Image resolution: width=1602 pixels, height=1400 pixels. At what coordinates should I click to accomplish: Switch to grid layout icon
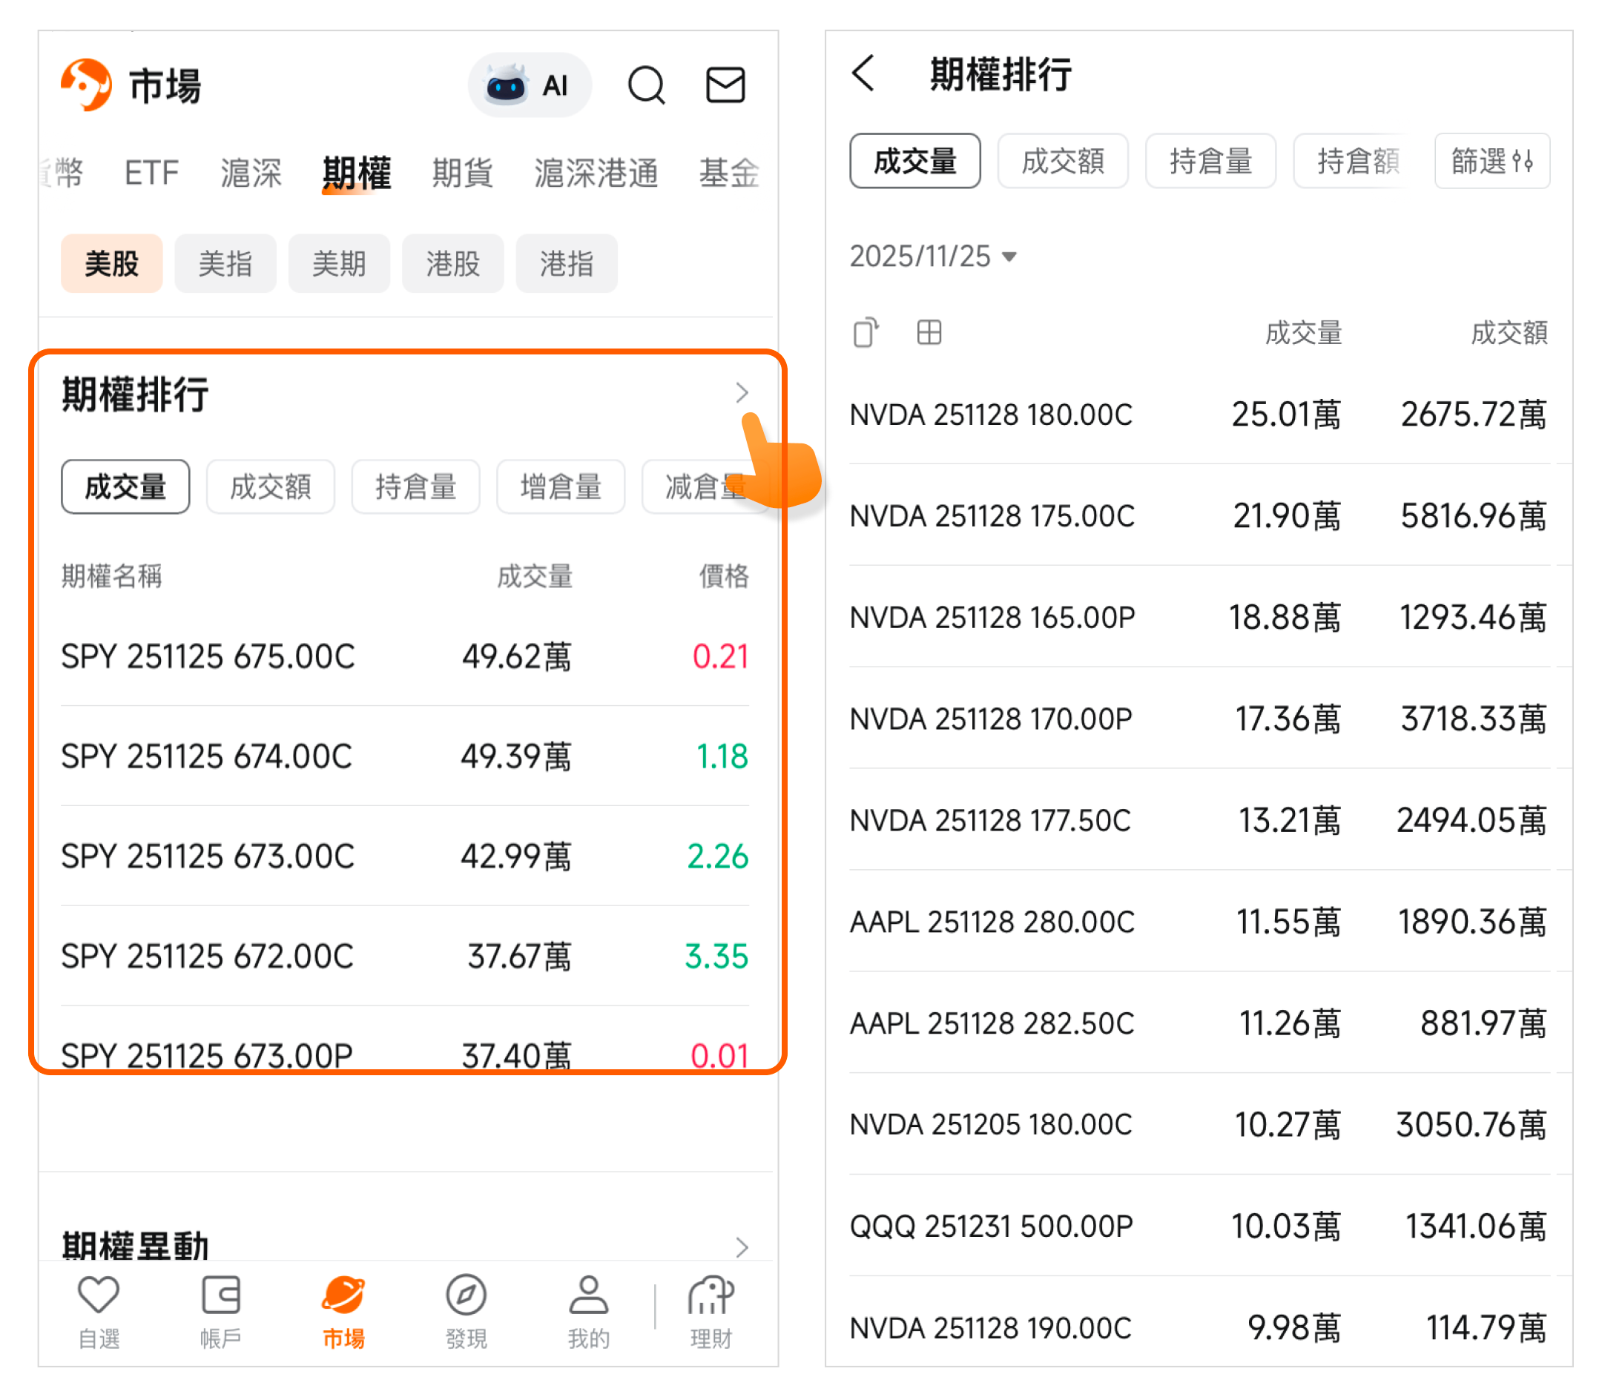pos(929,333)
